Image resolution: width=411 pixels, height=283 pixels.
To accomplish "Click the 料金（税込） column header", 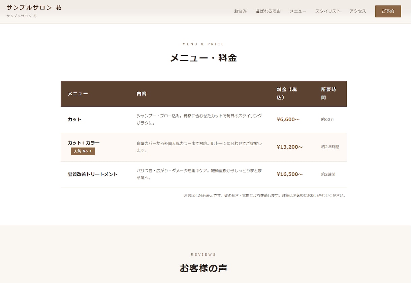I will (x=287, y=93).
